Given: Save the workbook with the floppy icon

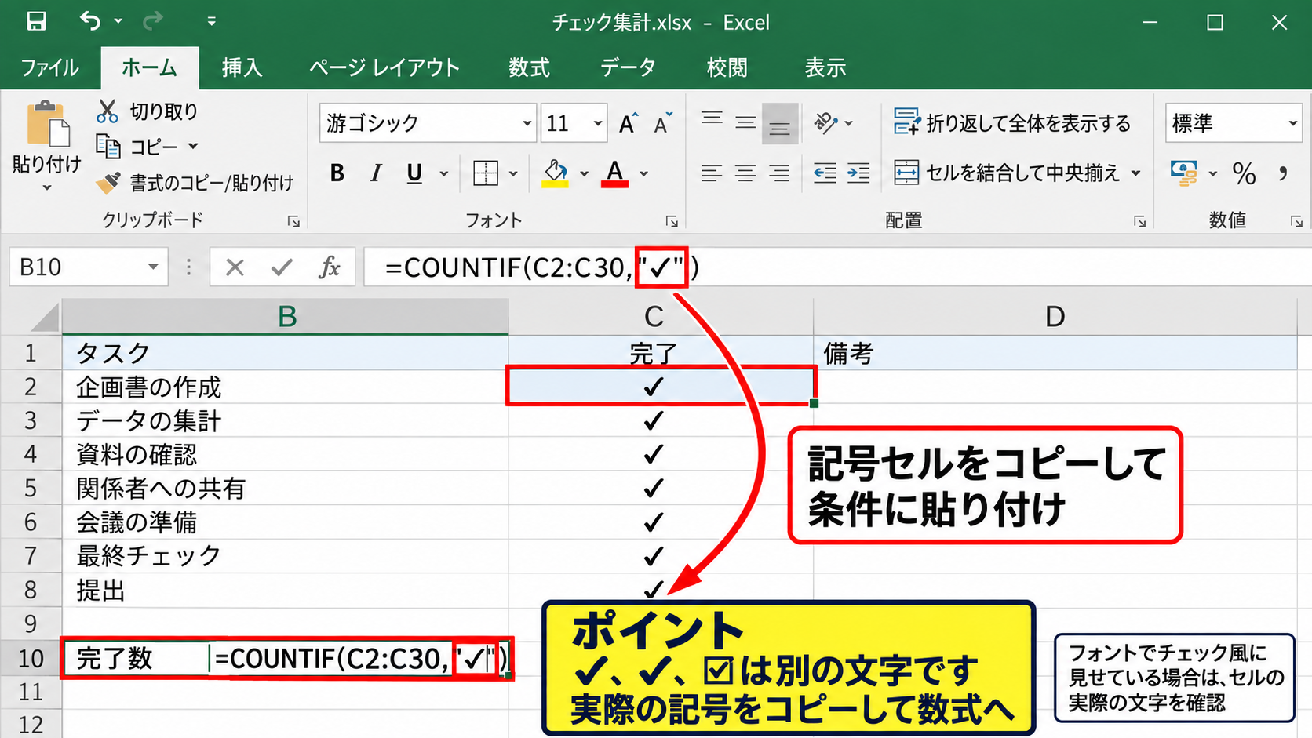Looking at the screenshot, I should tap(36, 21).
